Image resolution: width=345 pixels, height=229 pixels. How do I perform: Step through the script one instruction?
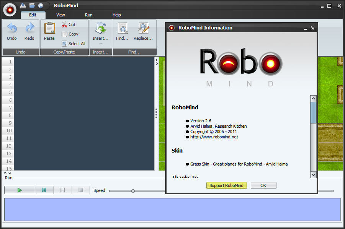click(x=44, y=190)
